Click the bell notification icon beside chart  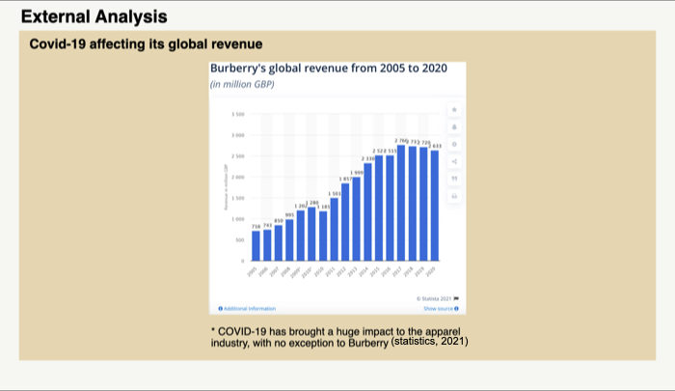click(x=454, y=127)
